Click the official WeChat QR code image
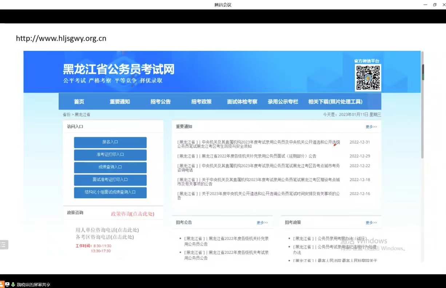 (x=368, y=78)
